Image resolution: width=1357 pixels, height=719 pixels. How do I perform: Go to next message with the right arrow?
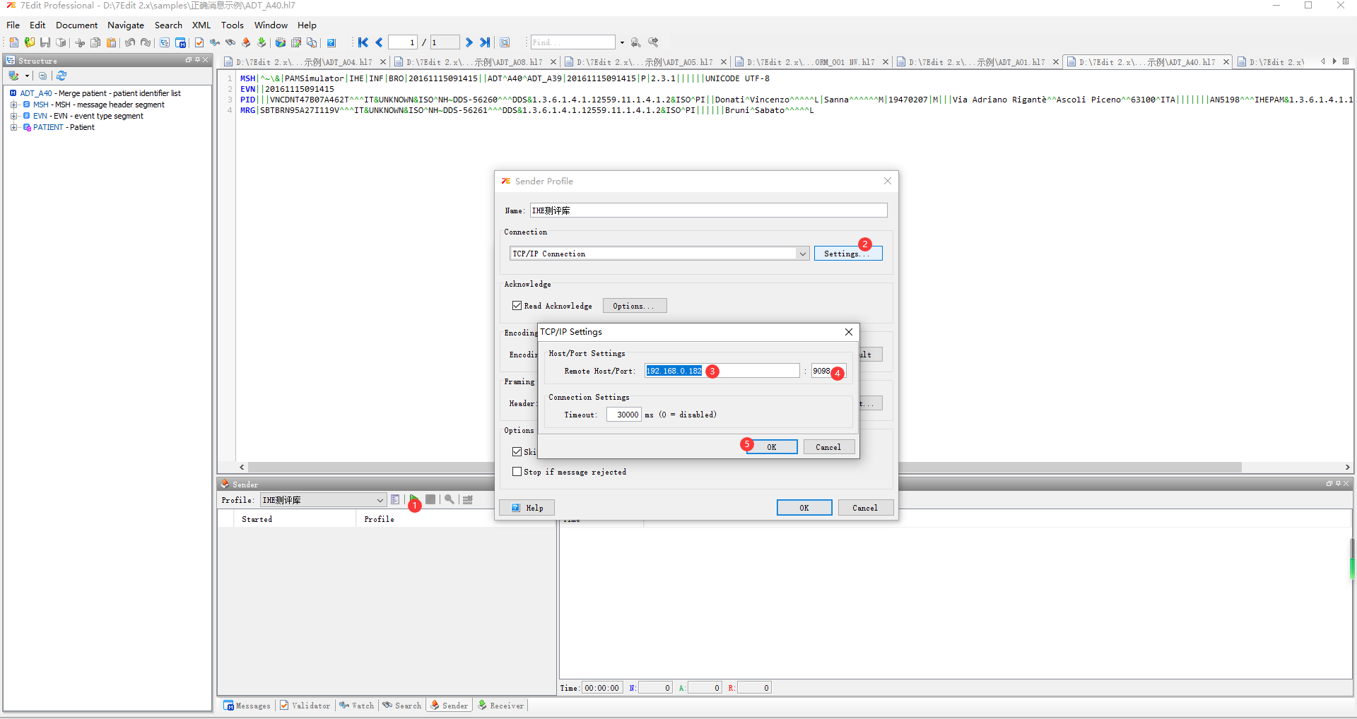469,42
